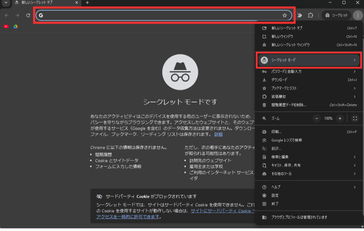Open YouTube bookmark in bookmarks bar

6,26
